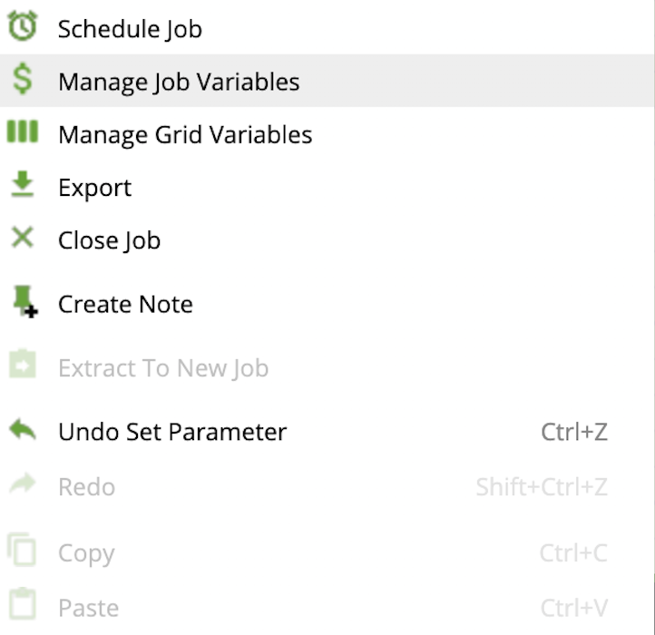655x635 pixels.
Task: Click the green grid columns icon
Action: 23,132
